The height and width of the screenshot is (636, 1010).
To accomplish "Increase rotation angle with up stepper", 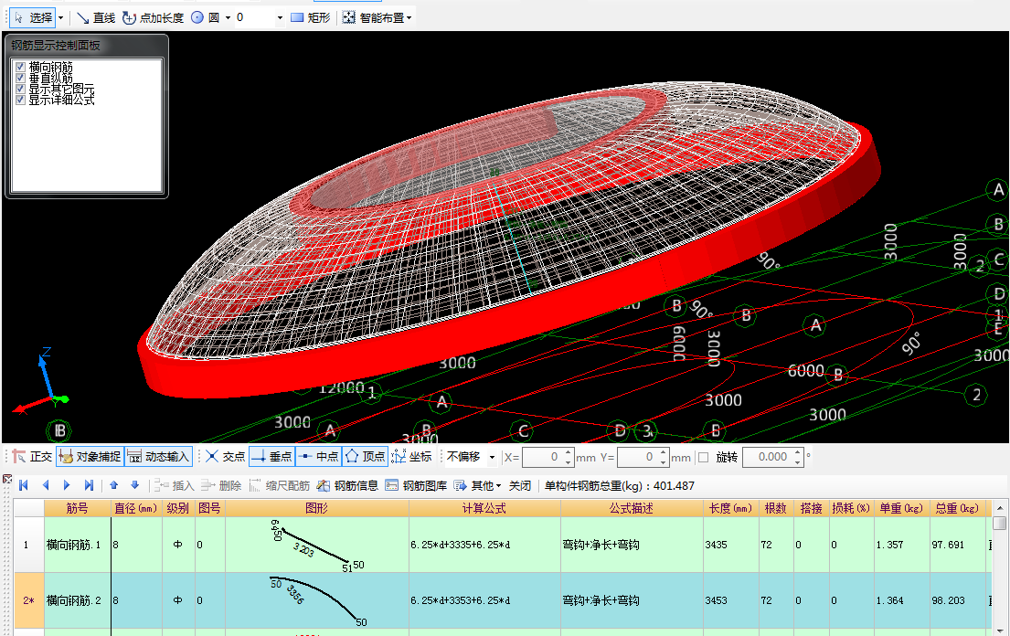I will (x=797, y=452).
